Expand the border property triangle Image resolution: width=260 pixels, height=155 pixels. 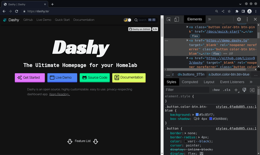click(185, 133)
